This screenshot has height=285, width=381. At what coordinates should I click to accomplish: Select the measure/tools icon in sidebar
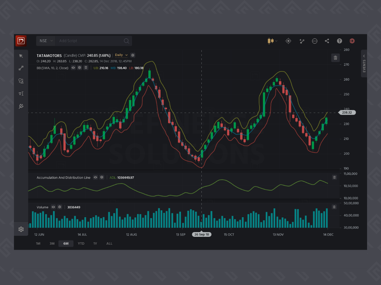tap(21, 106)
